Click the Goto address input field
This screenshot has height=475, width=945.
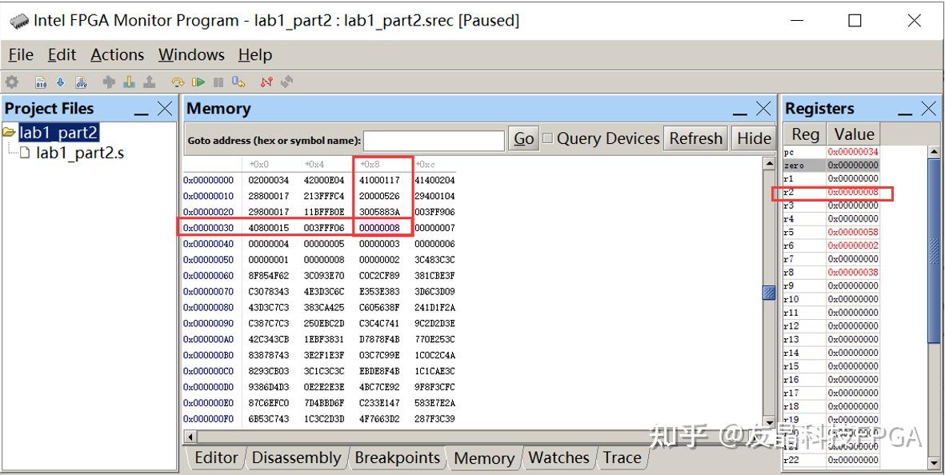[x=436, y=139]
